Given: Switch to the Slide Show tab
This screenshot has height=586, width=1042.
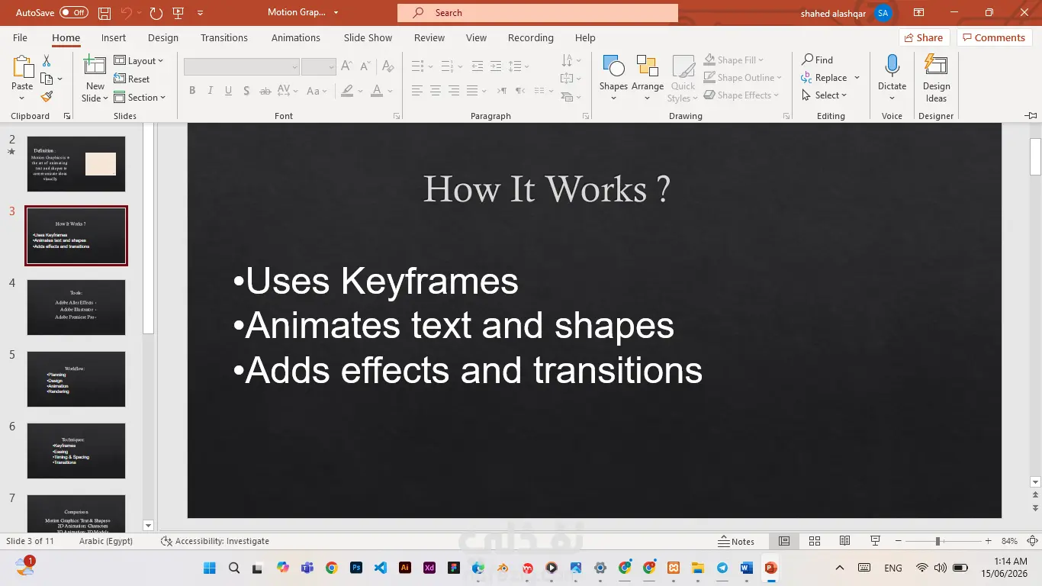Looking at the screenshot, I should tap(368, 37).
